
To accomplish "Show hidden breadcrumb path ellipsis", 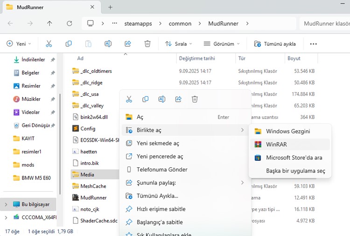I will coord(114,23).
